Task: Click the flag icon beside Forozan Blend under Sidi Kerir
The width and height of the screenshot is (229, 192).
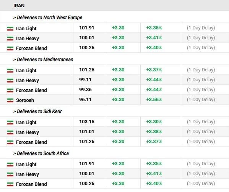Action: tap(10, 142)
